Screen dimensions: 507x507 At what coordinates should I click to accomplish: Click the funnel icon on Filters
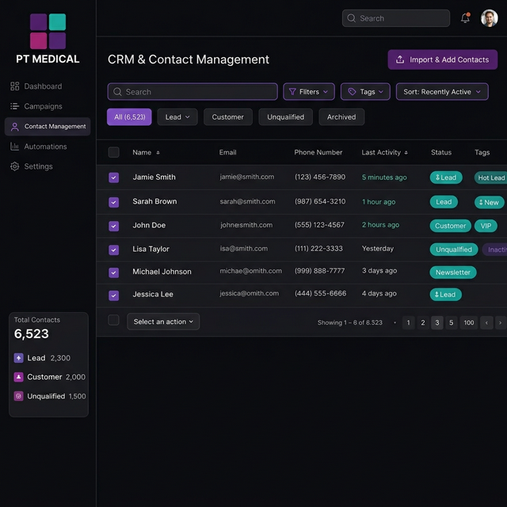[292, 92]
